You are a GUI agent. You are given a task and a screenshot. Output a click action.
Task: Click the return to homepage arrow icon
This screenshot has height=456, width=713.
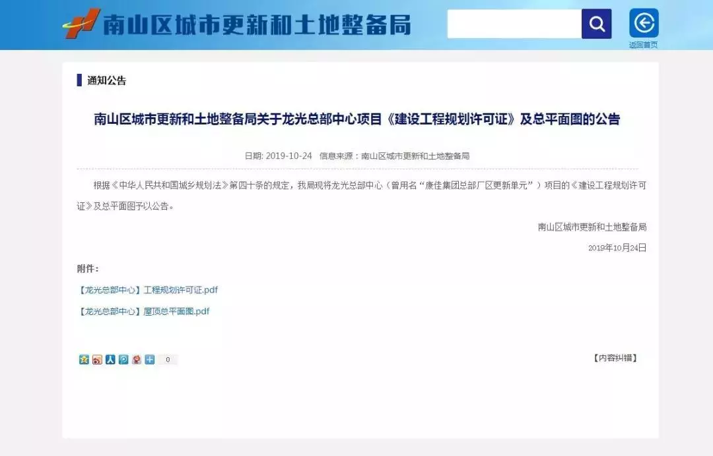click(644, 24)
